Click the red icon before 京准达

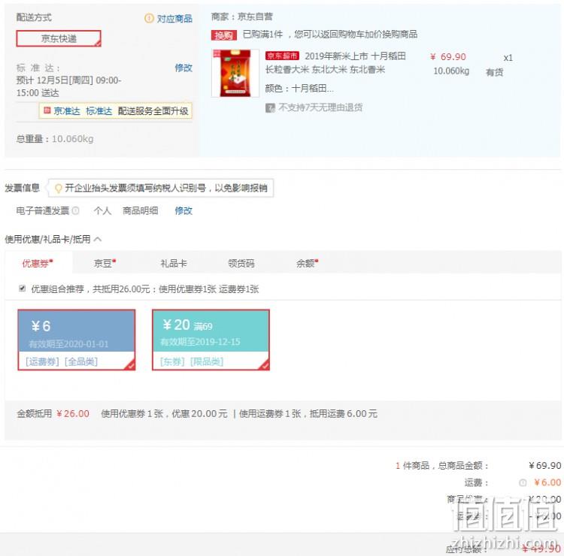tap(47, 110)
